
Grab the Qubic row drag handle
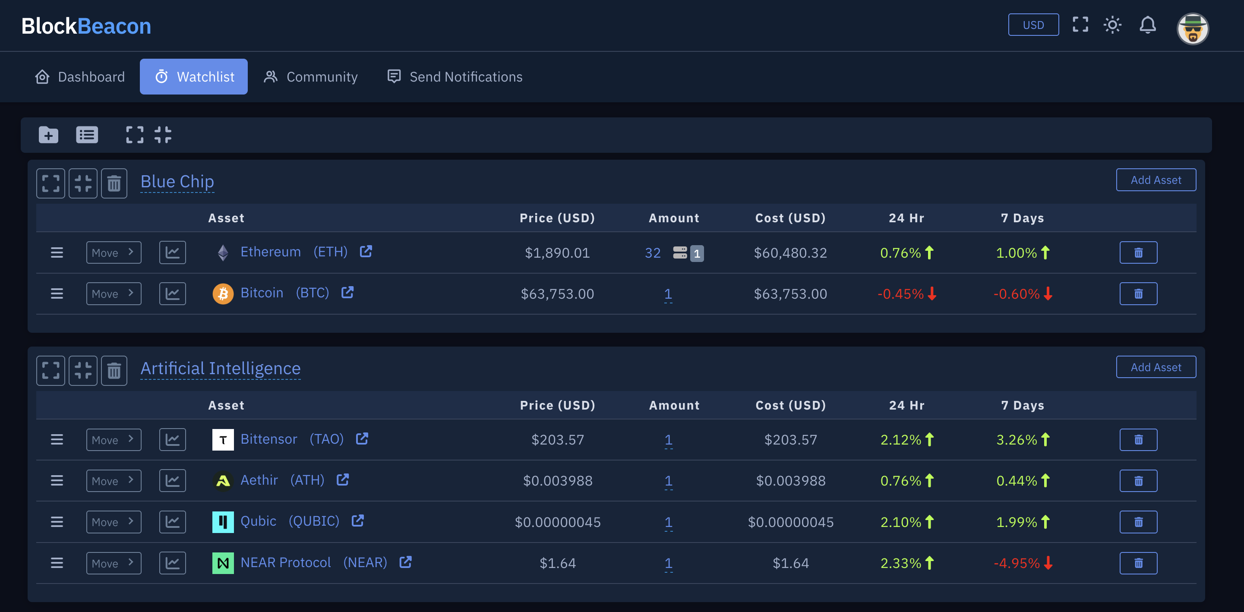[x=57, y=522]
